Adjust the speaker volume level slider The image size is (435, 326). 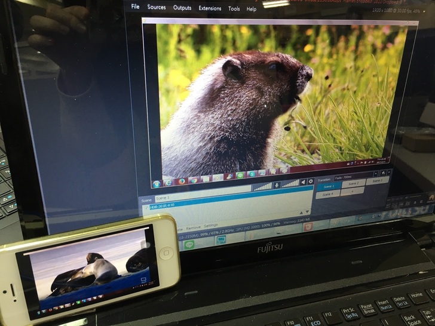[x=290, y=183]
